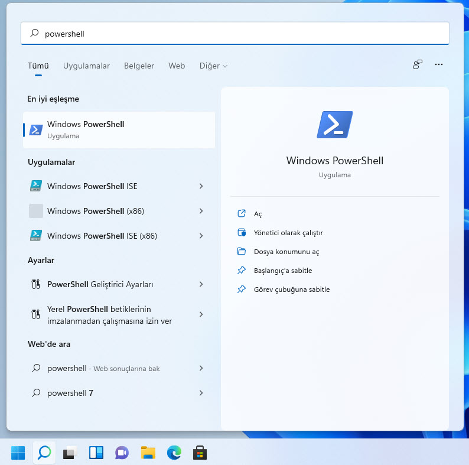Click the taskbar Search icon
Viewport: 469px width, 465px height.
click(x=44, y=453)
